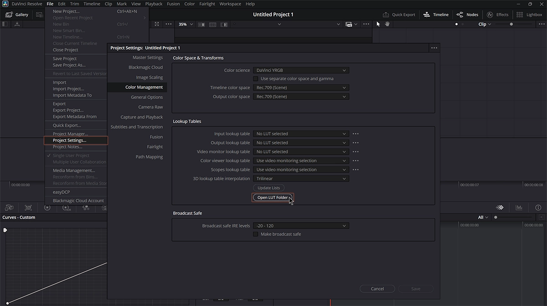Toggle the gallery sidebar panel icon
This screenshot has width=547, height=306.
(x=5, y=24)
